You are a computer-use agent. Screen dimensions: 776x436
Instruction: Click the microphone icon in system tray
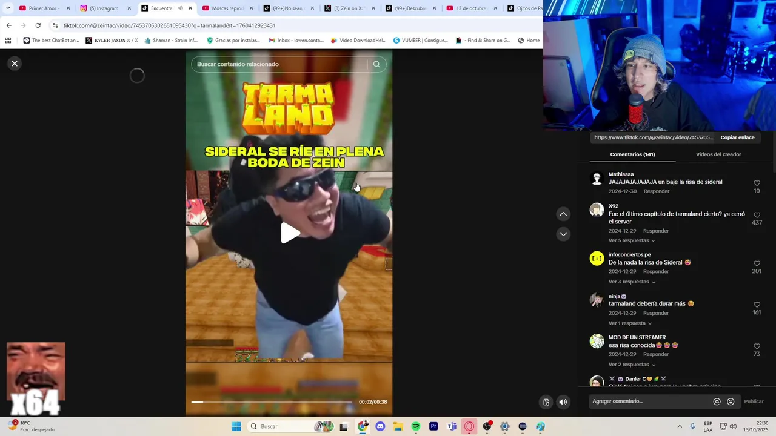(x=693, y=426)
